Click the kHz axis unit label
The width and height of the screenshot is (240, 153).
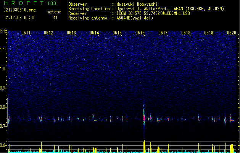tap(3, 31)
